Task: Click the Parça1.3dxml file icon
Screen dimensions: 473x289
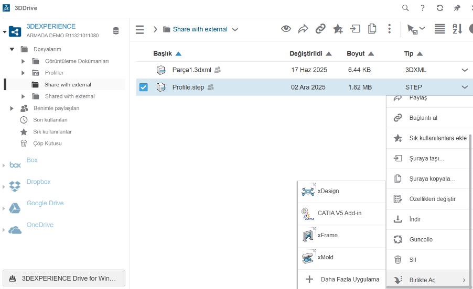Action: pyautogui.click(x=161, y=70)
